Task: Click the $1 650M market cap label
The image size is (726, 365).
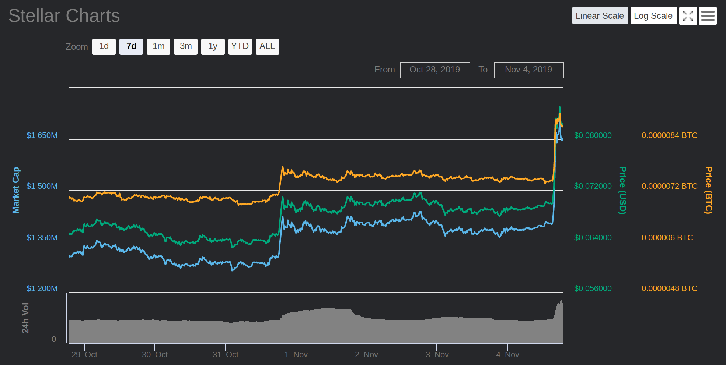Action: click(42, 135)
